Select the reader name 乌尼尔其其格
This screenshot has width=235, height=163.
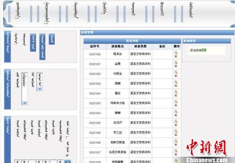tap(117, 152)
